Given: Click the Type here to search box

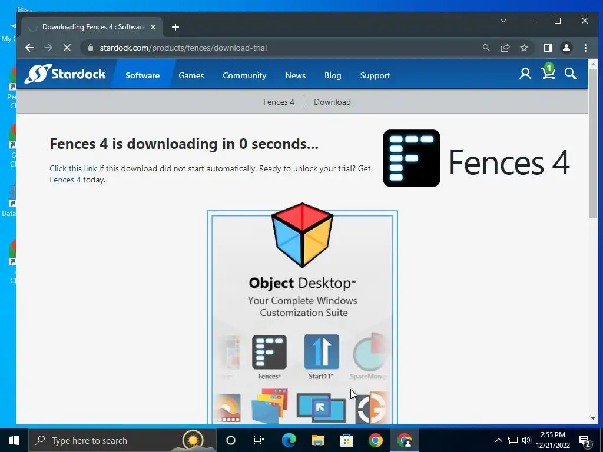Looking at the screenshot, I should coord(122,440).
